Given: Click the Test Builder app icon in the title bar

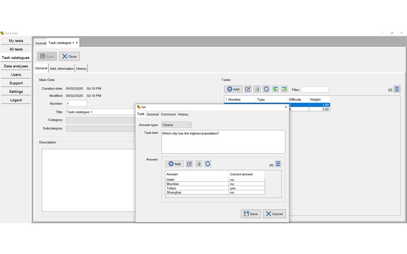Looking at the screenshot, I should click(2, 33).
